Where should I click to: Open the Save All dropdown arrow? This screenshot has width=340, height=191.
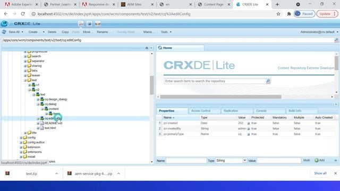click(x=22, y=32)
